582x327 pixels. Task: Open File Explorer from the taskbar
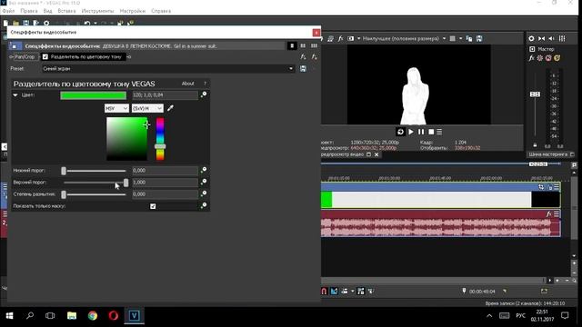(x=72, y=315)
